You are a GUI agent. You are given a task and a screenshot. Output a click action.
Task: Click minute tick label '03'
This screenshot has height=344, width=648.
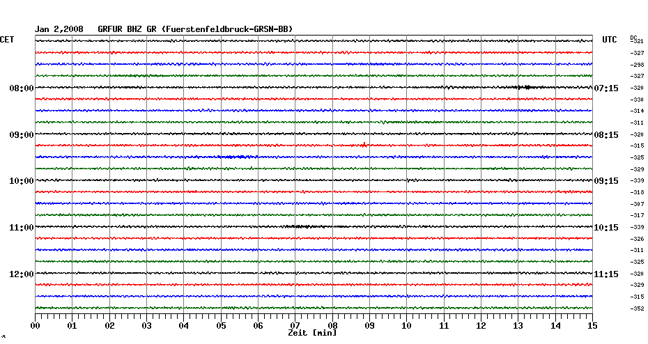[147, 326]
